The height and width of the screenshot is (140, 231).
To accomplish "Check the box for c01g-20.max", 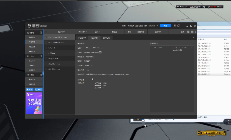I will click(x=46, y=58).
